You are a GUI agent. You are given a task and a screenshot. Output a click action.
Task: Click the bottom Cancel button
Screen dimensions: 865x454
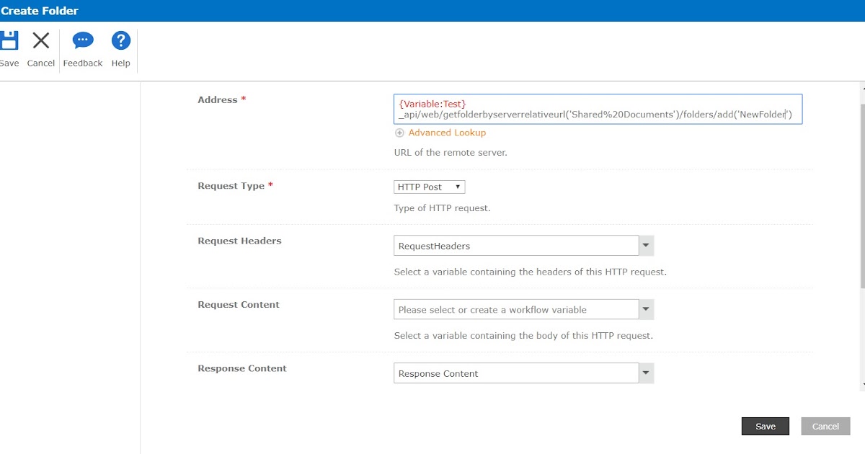(x=825, y=426)
